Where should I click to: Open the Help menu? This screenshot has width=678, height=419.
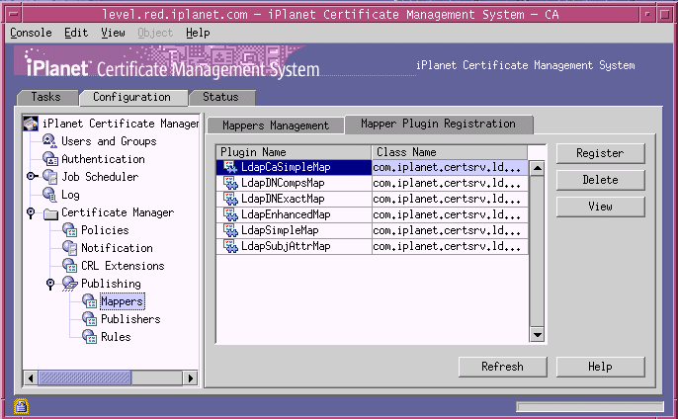coord(198,33)
